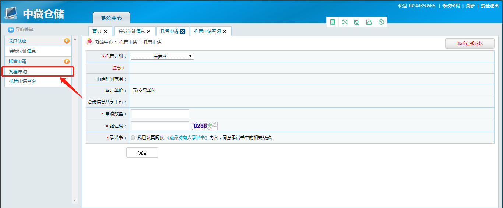Screen dimensions: 503x208
Task: Select the 承诺书 agreement radio button
Action: pyautogui.click(x=133, y=138)
